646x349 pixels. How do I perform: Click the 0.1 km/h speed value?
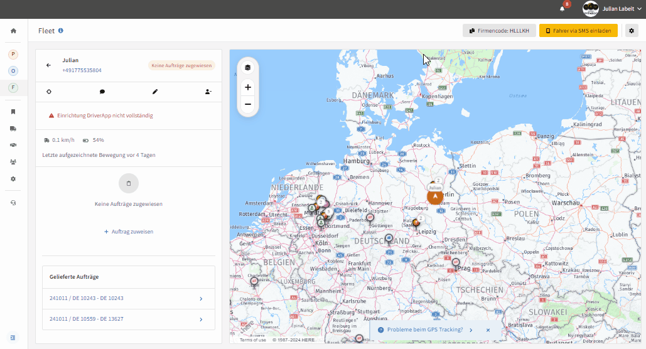pos(63,140)
